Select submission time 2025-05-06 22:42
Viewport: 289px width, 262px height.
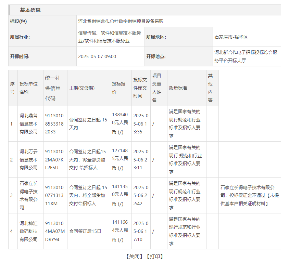[x=141, y=196]
